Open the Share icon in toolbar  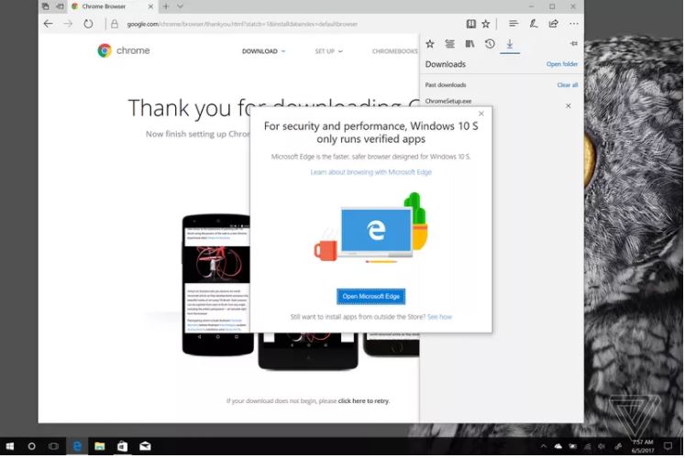pyautogui.click(x=553, y=24)
